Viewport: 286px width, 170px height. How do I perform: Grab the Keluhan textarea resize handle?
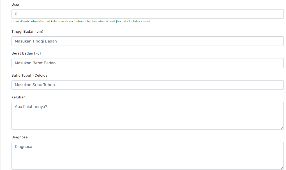[x=282, y=128]
